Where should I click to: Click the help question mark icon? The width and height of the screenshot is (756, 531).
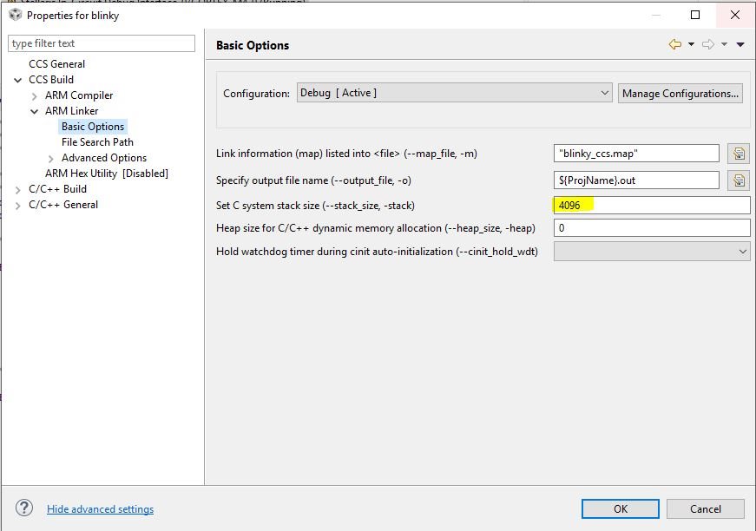point(24,508)
